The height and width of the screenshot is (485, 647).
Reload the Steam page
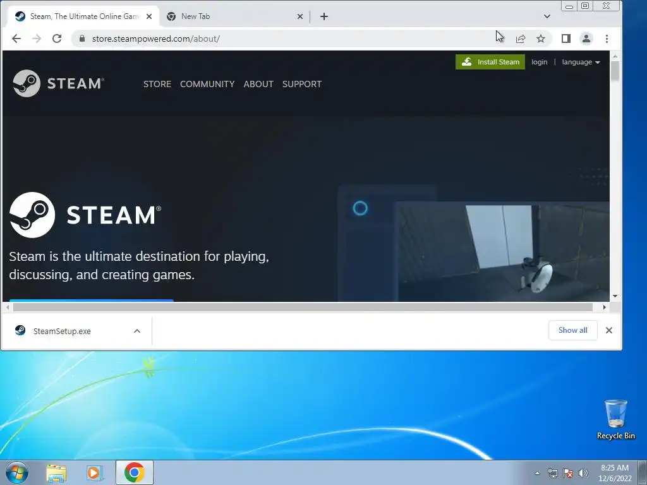(57, 39)
